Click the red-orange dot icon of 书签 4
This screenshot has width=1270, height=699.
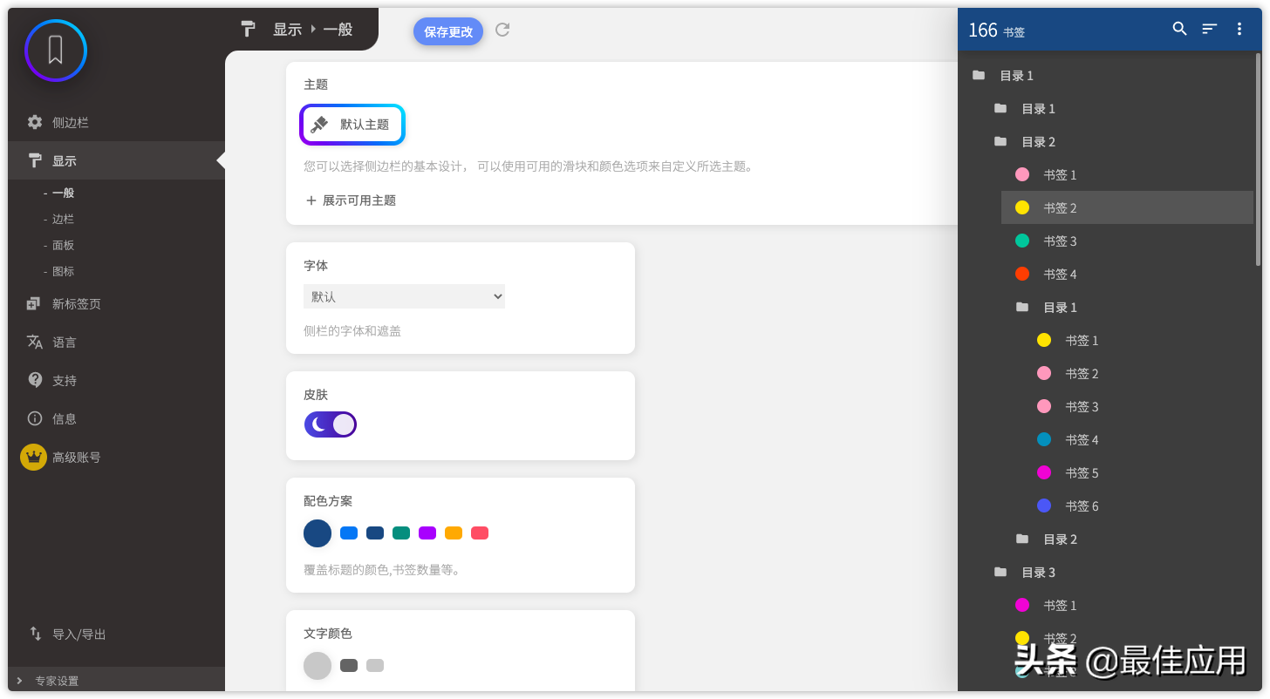[1022, 274]
